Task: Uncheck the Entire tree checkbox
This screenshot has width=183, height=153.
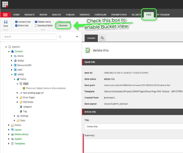Action: pos(16,25)
